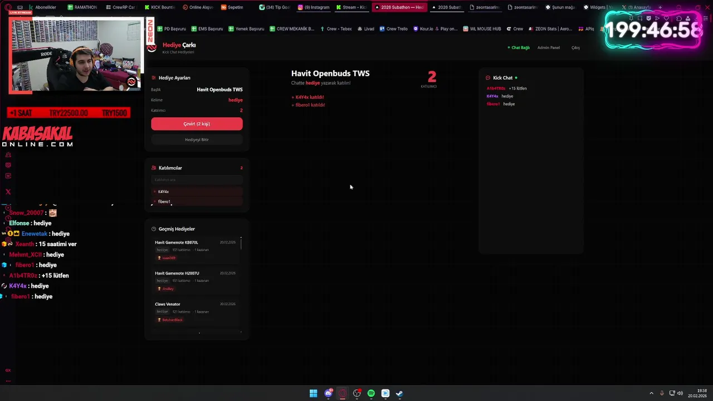Screen dimensions: 713x401
Task: Click the network tray icon
Action: point(672,393)
